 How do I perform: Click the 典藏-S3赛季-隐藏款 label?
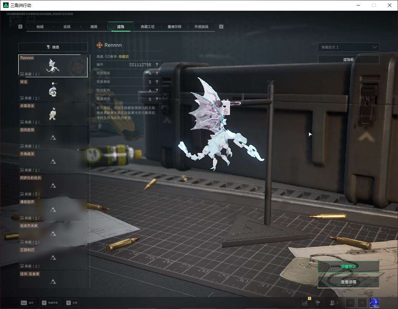click(113, 57)
